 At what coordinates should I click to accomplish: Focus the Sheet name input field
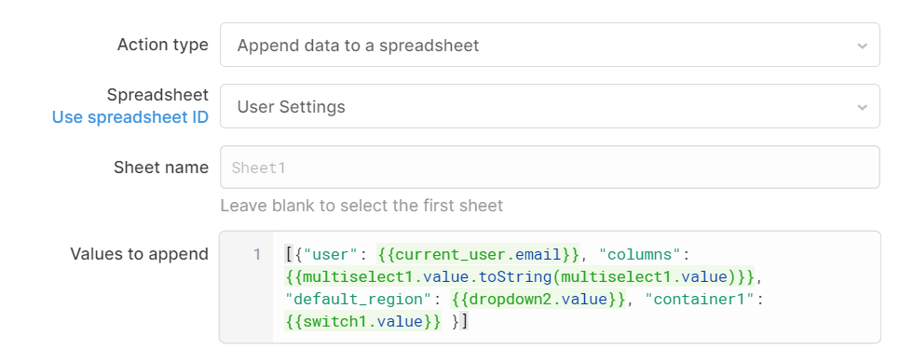pos(550,168)
